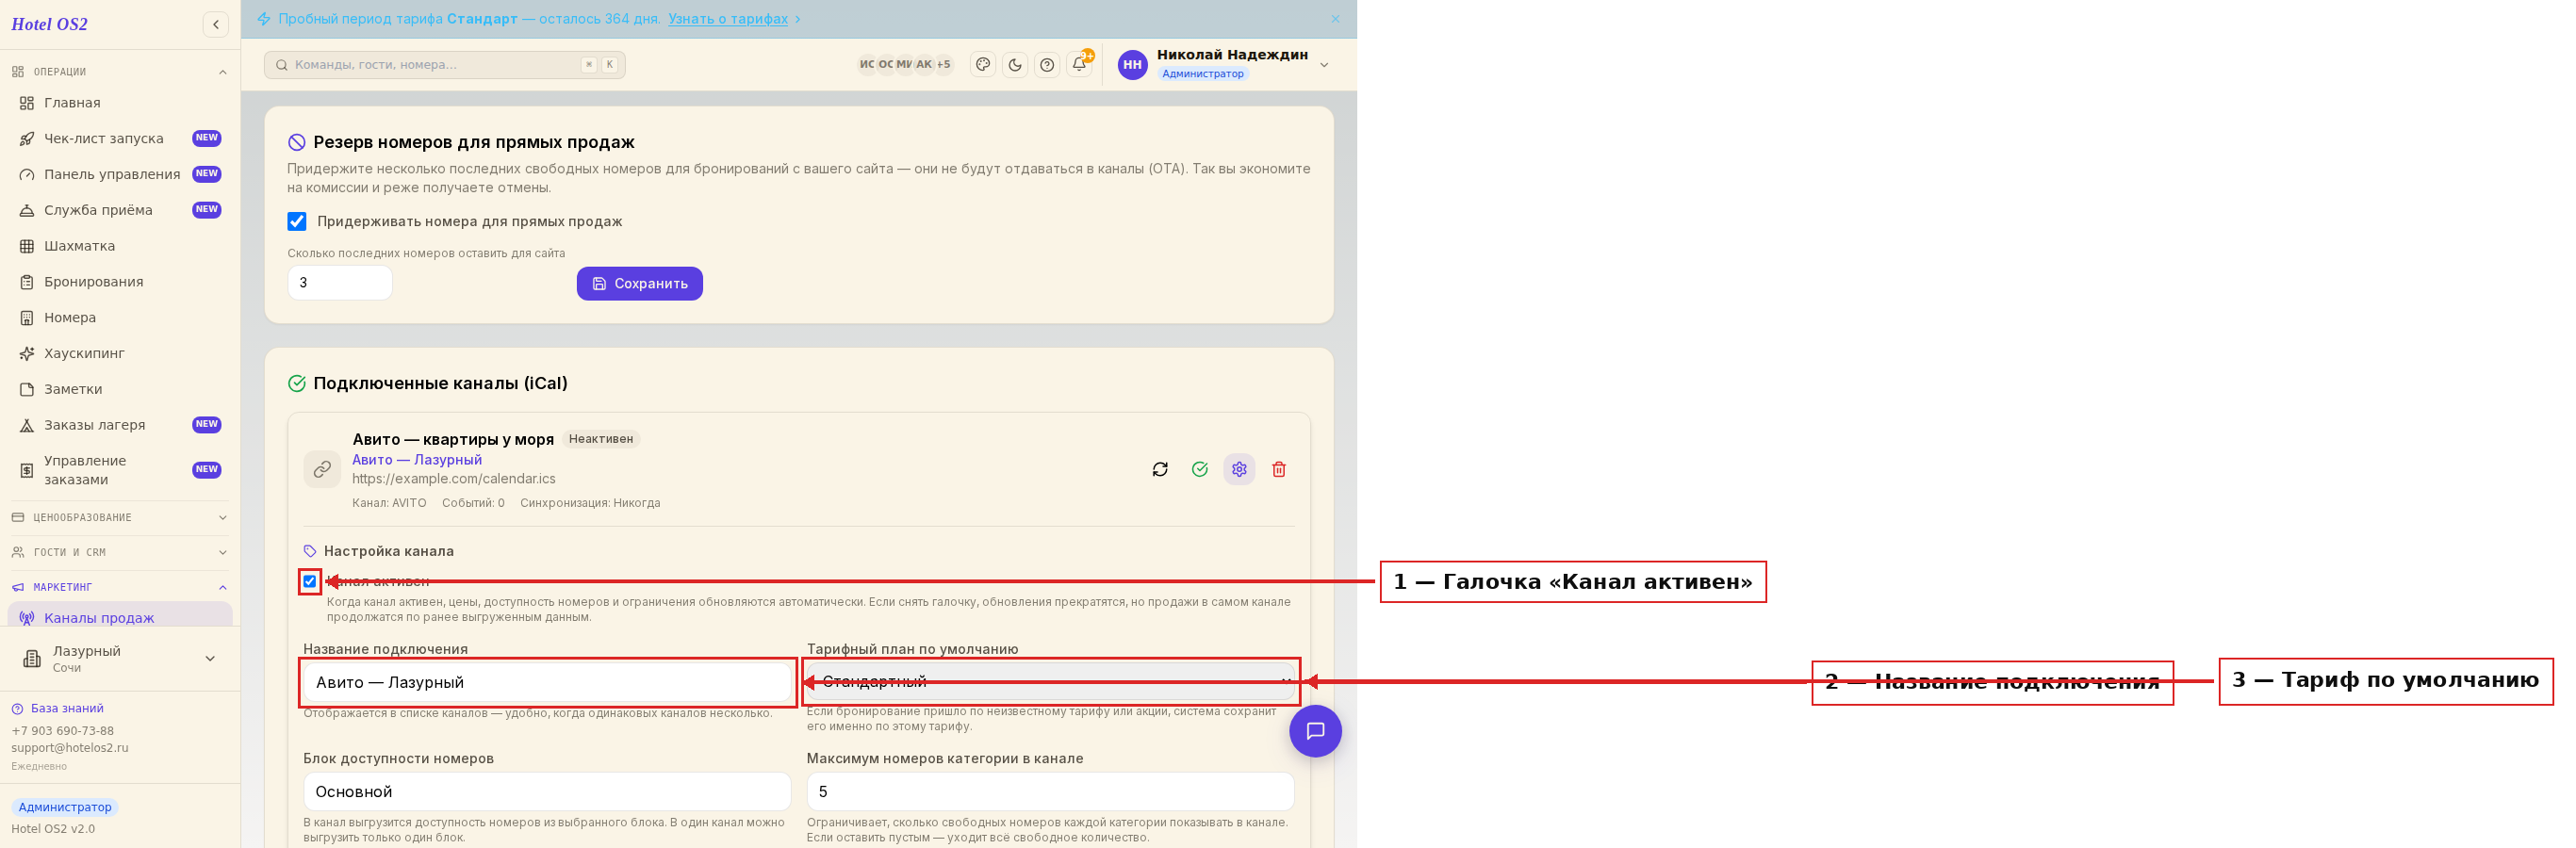The height and width of the screenshot is (848, 2576).
Task: Open Номера in the sidebar
Action: click(120, 318)
